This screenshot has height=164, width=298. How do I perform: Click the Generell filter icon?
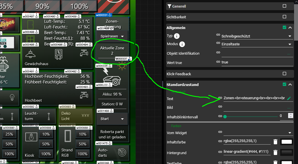click(169, 6)
